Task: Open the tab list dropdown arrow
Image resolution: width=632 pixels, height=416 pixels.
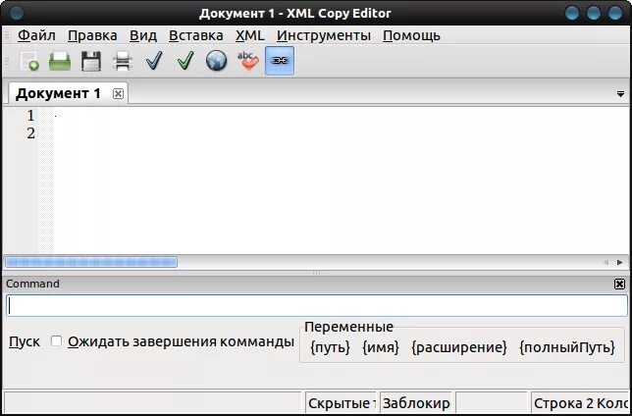Action: tap(620, 94)
